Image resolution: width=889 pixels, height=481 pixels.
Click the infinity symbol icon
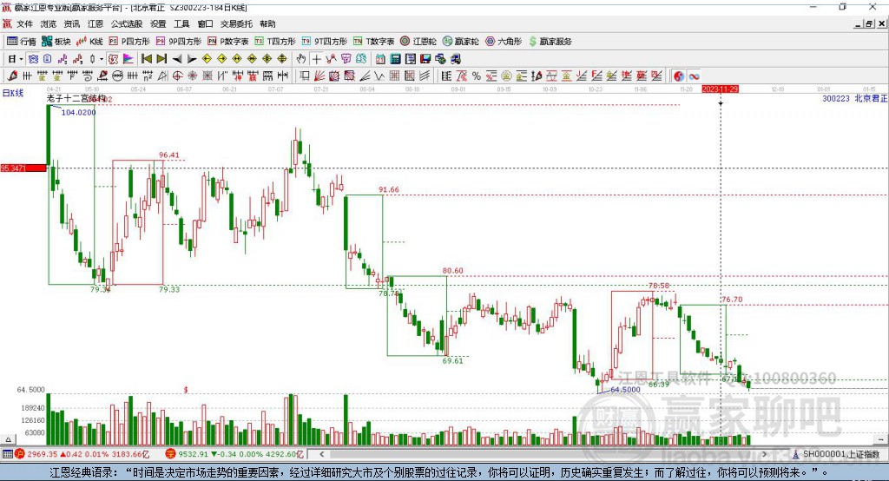tap(695, 76)
